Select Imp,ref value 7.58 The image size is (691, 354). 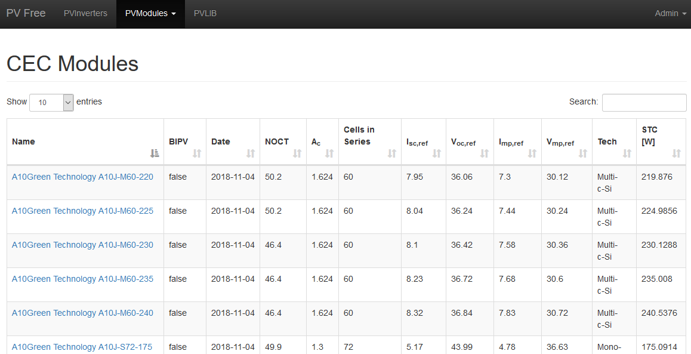507,245
